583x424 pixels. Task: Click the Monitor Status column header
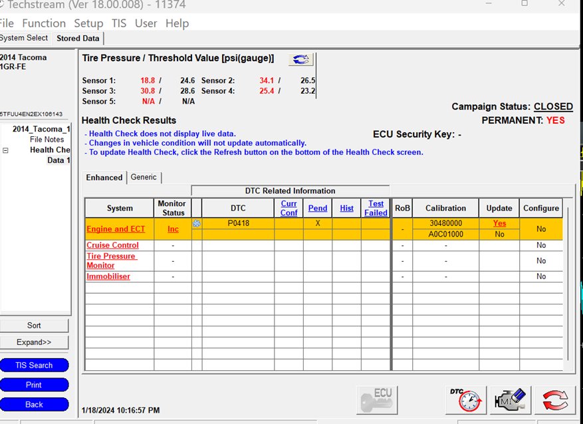click(x=173, y=208)
